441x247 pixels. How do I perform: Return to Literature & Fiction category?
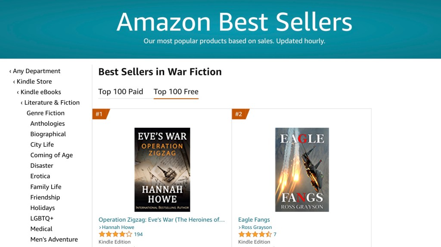tap(52, 102)
